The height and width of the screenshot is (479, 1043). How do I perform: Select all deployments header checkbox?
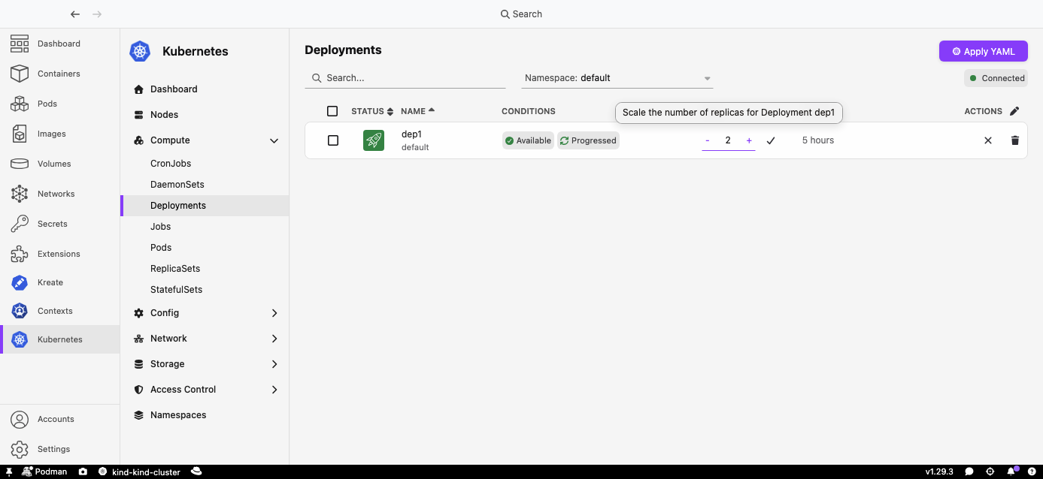(x=332, y=111)
